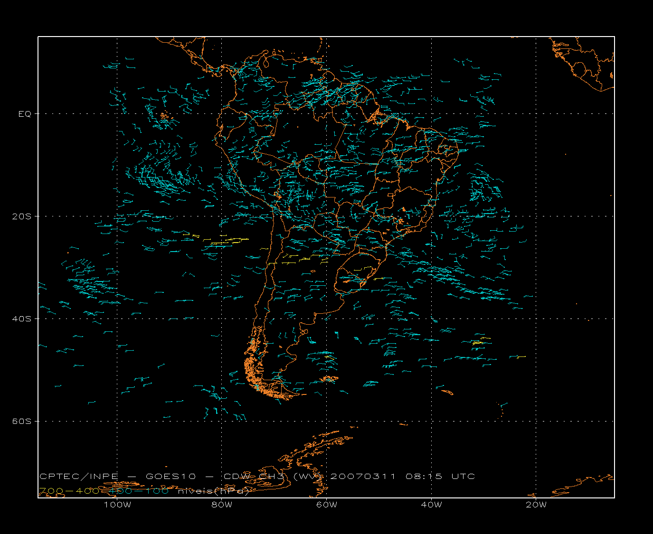
Task: Click the yellow 700-400 level legend
Action: (69, 491)
